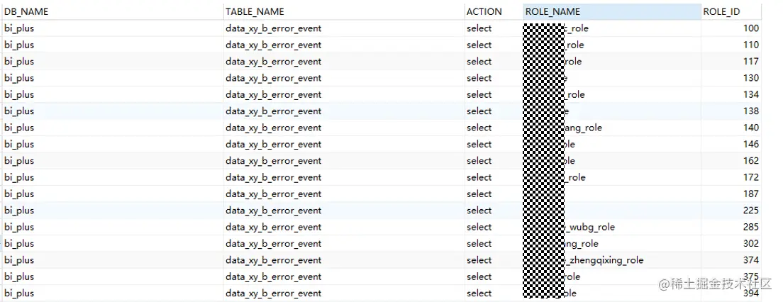Click data_xy_b_error_event in the ROLE_ID 187 row
Image resolution: width=783 pixels, height=302 pixels.
274,194
